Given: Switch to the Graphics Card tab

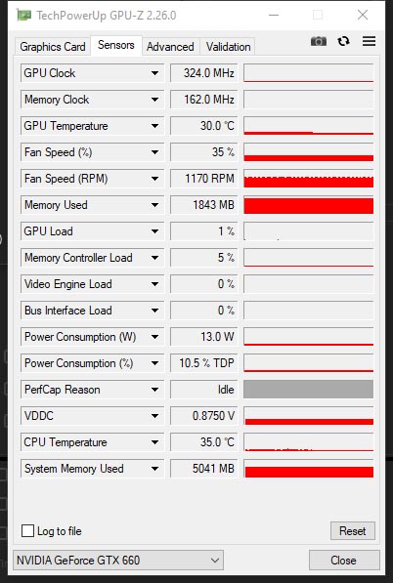Looking at the screenshot, I should [x=53, y=47].
